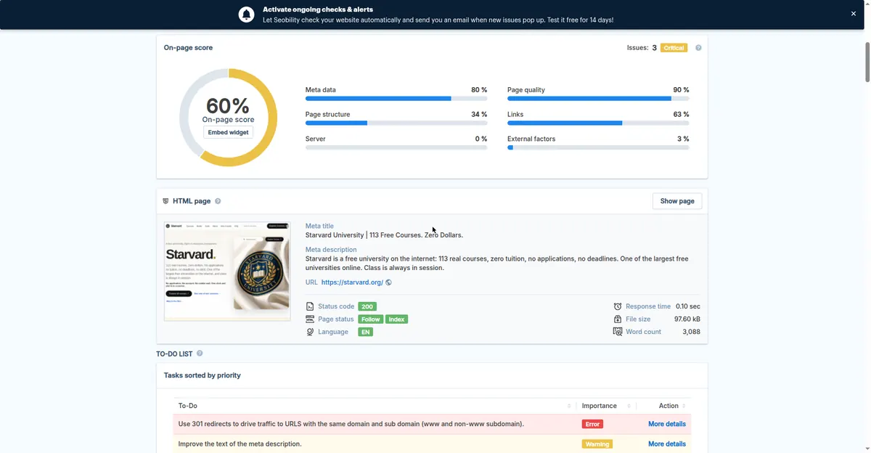Click the Word count icon
Image resolution: width=871 pixels, height=453 pixels.
[x=618, y=332]
